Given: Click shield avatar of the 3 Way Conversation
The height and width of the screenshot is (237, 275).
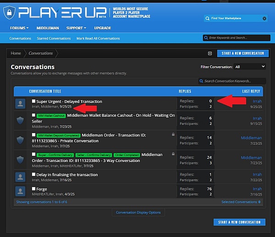Looking at the screenshot, I should (x=20, y=159).
